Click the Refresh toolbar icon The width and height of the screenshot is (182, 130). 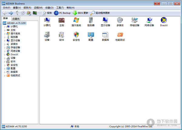(23, 13)
